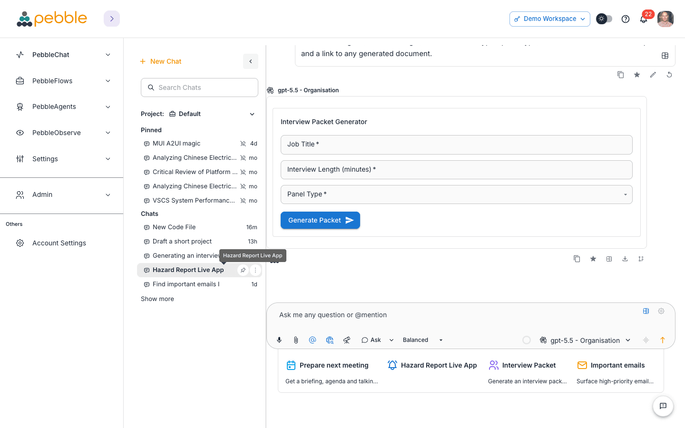Viewport: 685px width, 428px height.
Task: Click the telescope research icon
Action: [x=347, y=340]
